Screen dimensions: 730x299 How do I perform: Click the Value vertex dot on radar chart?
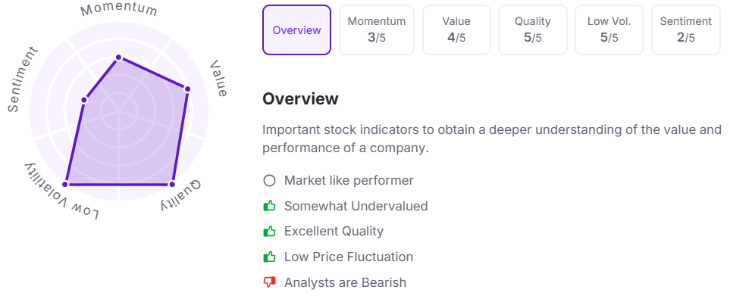[187, 89]
